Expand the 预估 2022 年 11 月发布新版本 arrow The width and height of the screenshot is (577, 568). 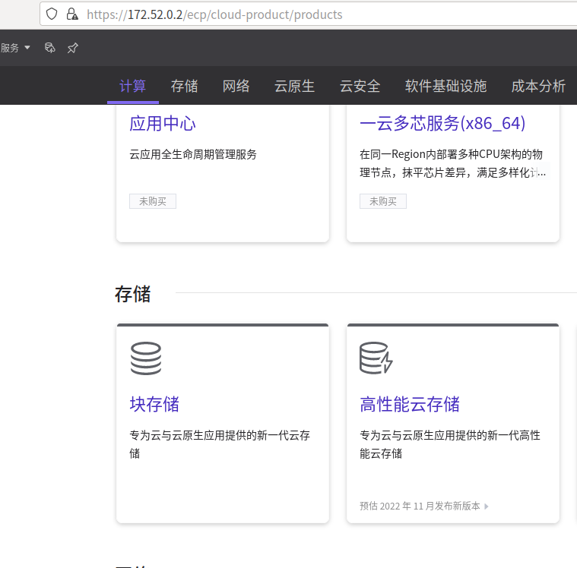click(487, 506)
